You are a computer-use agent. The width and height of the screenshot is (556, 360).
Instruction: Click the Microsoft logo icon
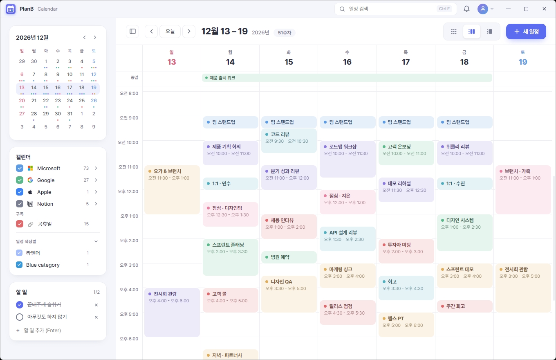[x=30, y=168]
